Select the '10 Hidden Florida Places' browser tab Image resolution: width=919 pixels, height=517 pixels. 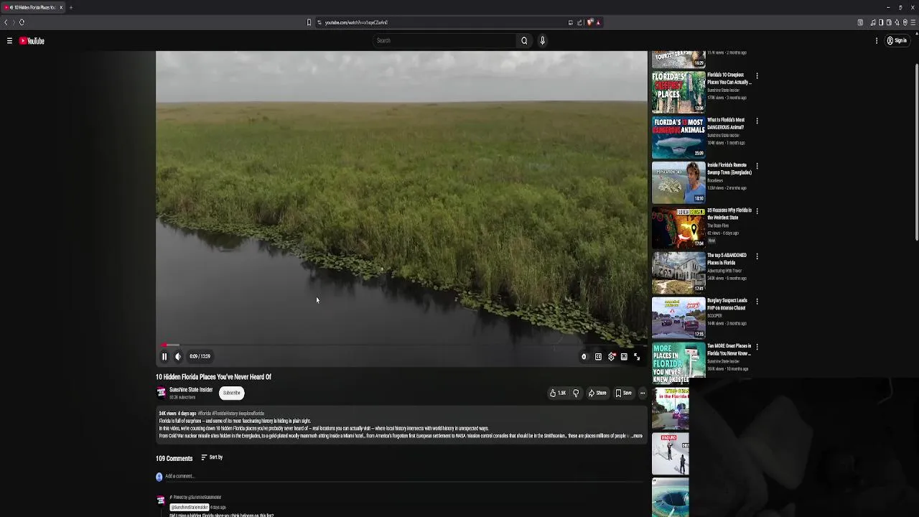point(33,7)
